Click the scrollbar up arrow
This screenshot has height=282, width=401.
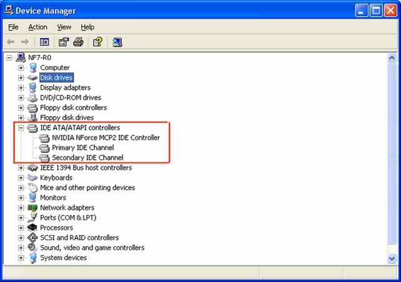(x=392, y=58)
